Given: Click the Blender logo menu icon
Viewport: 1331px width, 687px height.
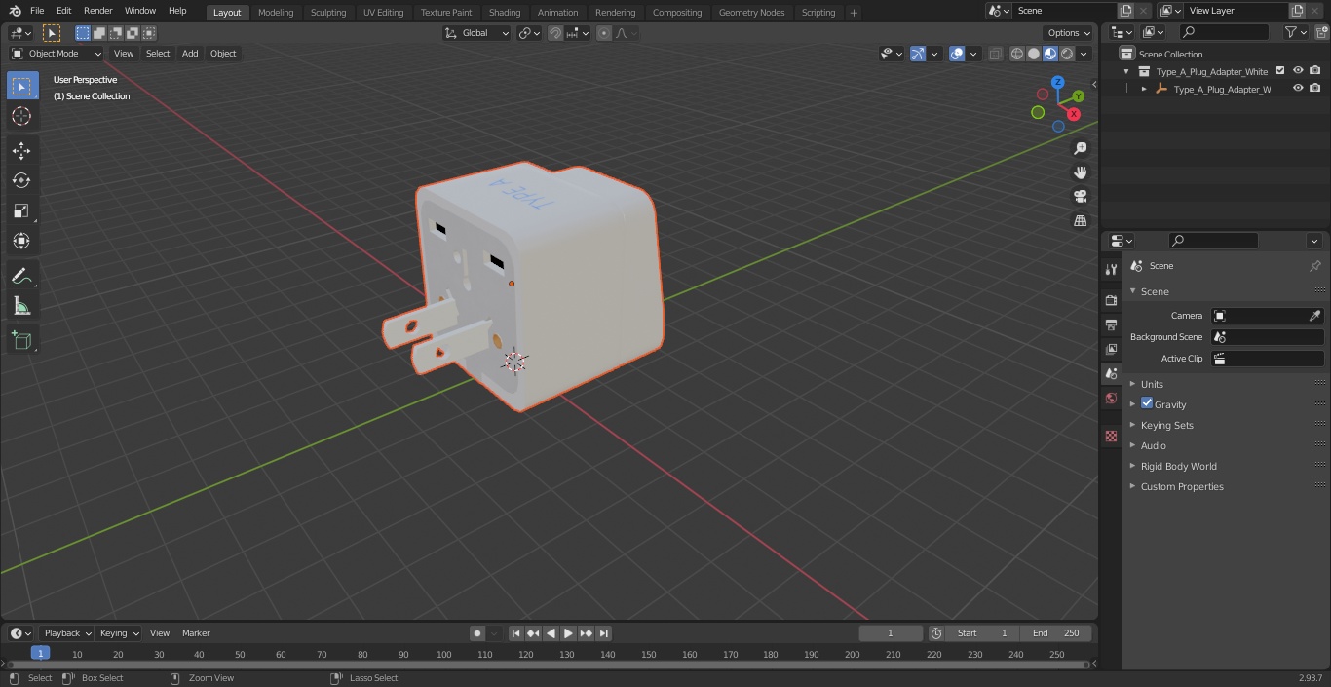Looking at the screenshot, I should (15, 11).
